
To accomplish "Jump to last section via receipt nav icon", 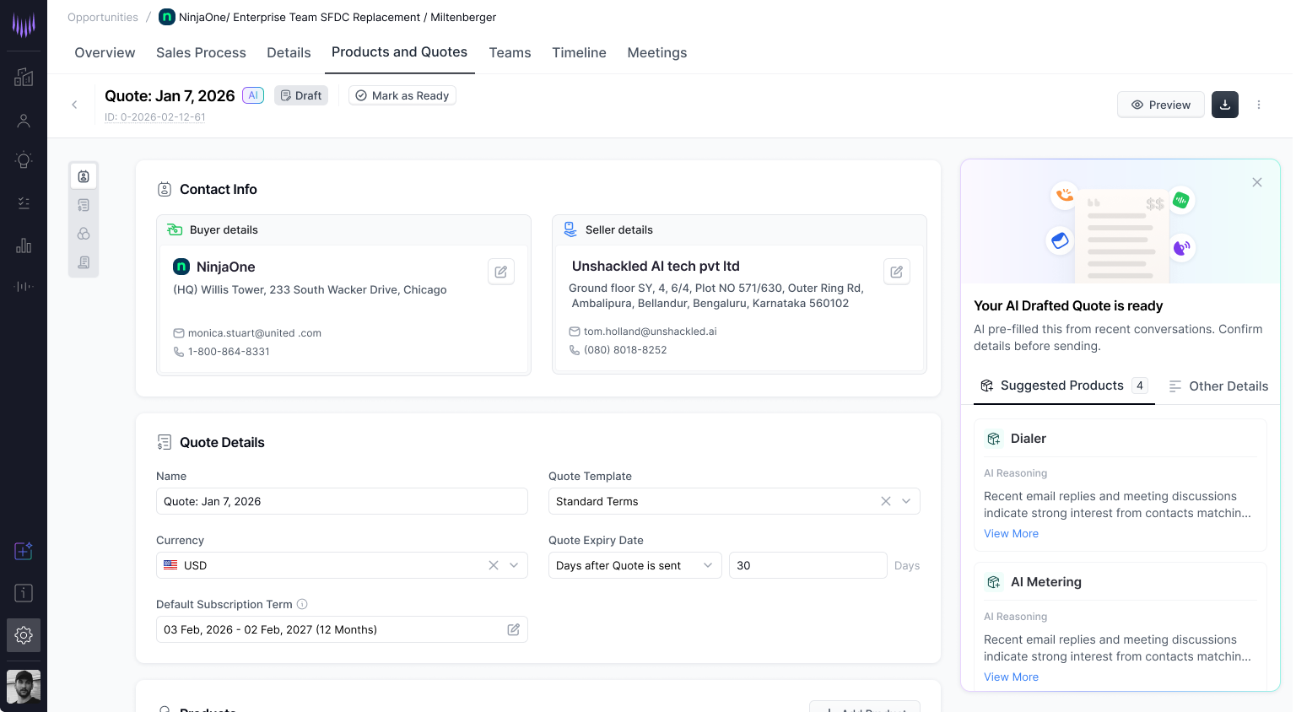I will (84, 262).
